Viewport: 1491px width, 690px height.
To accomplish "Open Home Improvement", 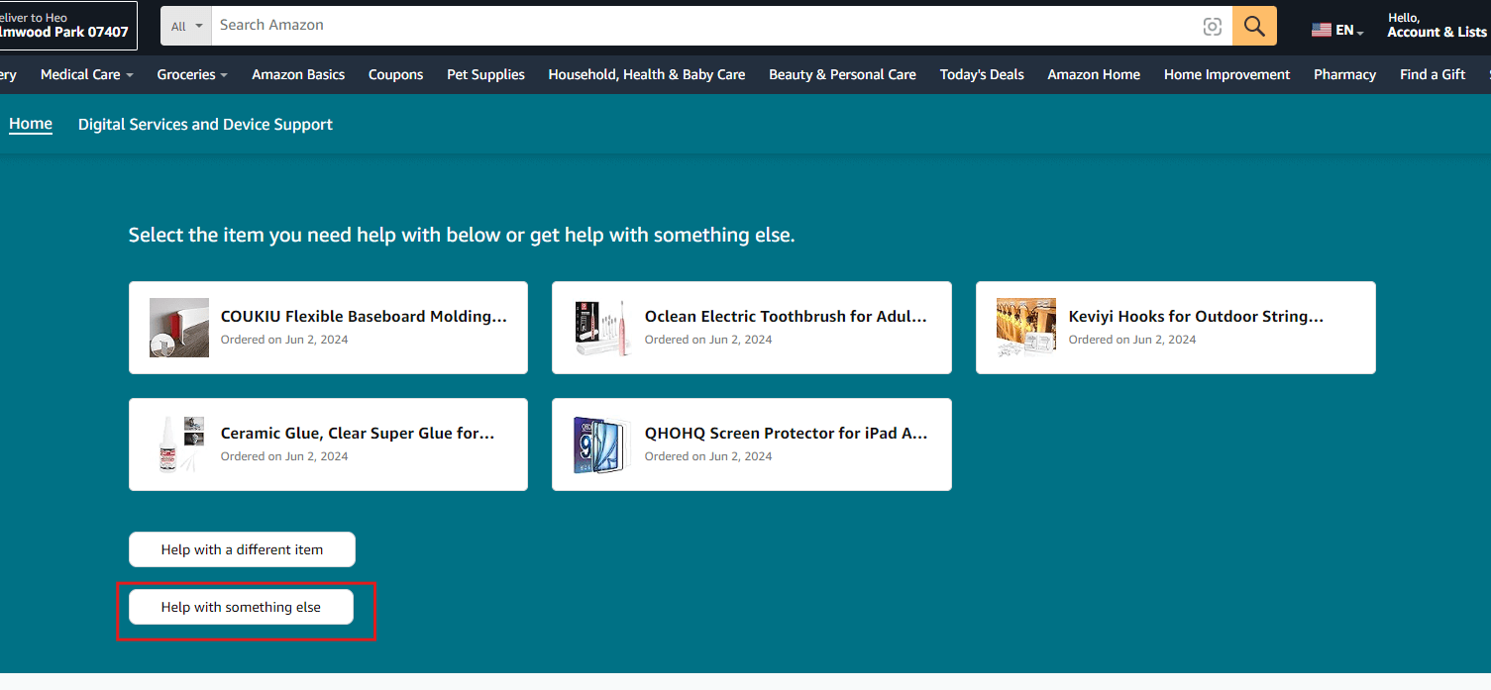I will coord(1226,74).
